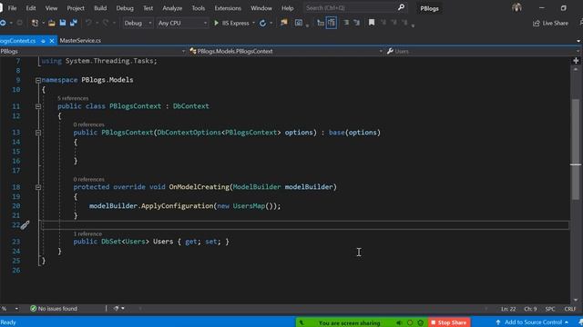This screenshot has height=327, width=583.
Task: Click the browser refresh icon
Action: (263, 23)
